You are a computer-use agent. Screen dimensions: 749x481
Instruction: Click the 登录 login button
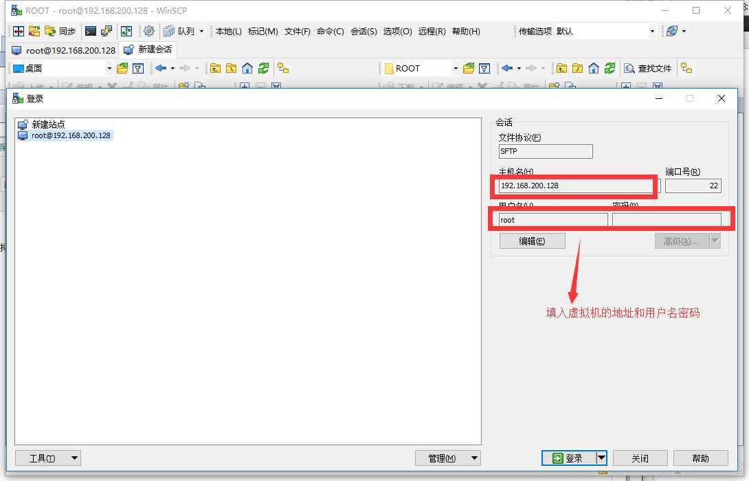[569, 458]
